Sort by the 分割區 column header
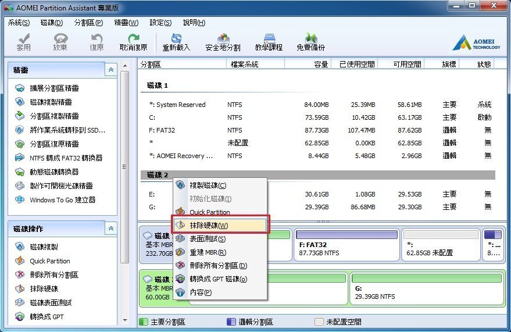Image resolution: width=511 pixels, height=332 pixels. [182, 64]
